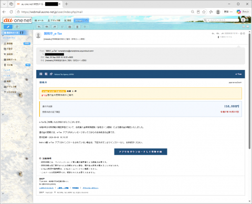
Task: Open the Copilot チャット button
Action: tap(243, 12)
